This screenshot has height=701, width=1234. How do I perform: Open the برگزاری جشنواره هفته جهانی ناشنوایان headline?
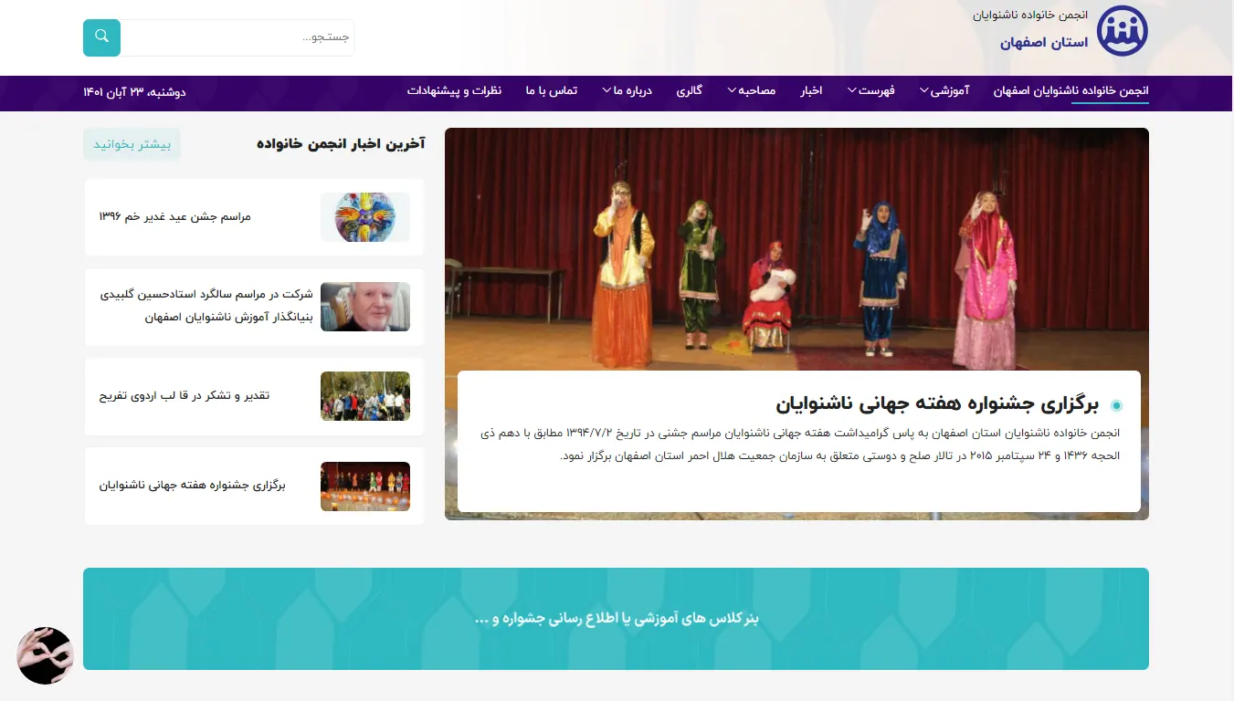click(x=936, y=404)
